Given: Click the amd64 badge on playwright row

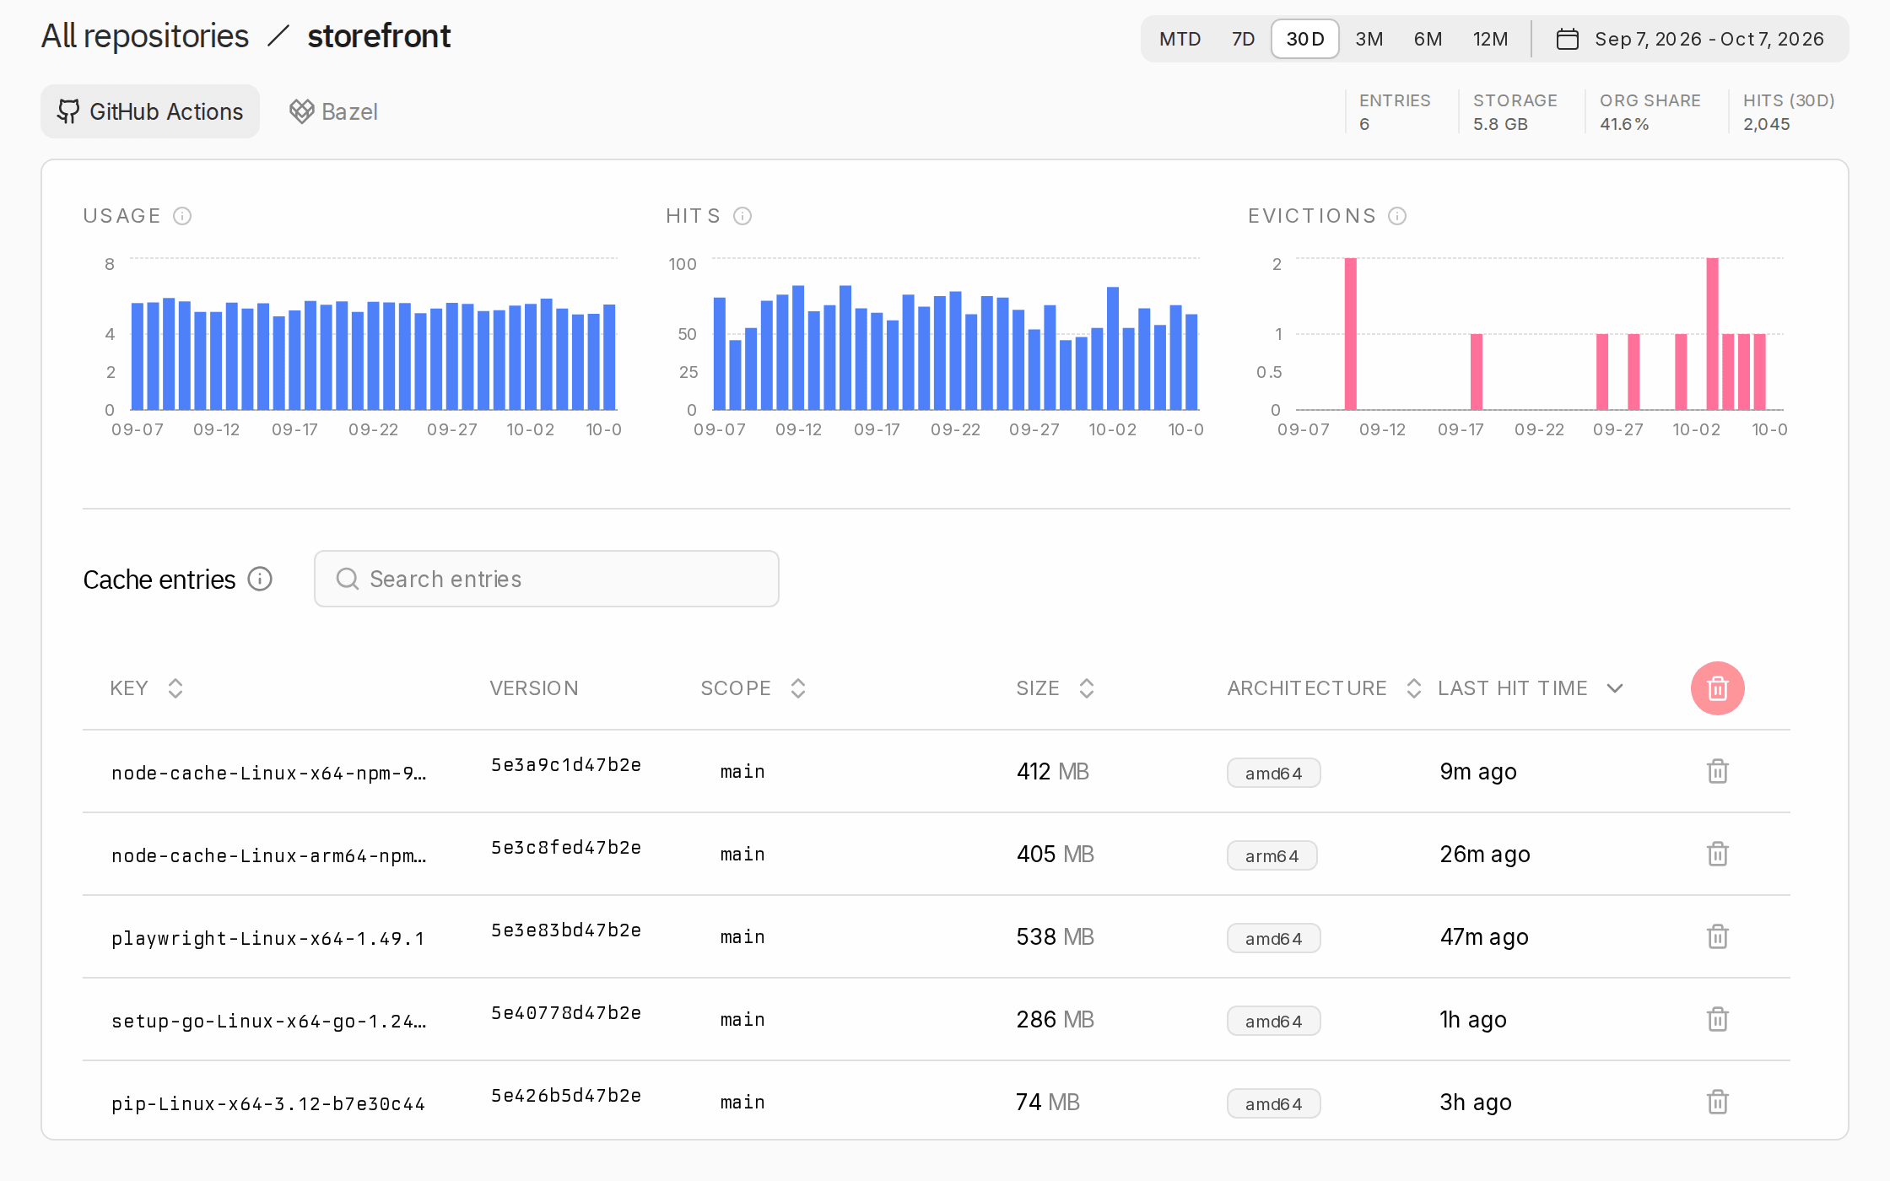Looking at the screenshot, I should (x=1274, y=938).
